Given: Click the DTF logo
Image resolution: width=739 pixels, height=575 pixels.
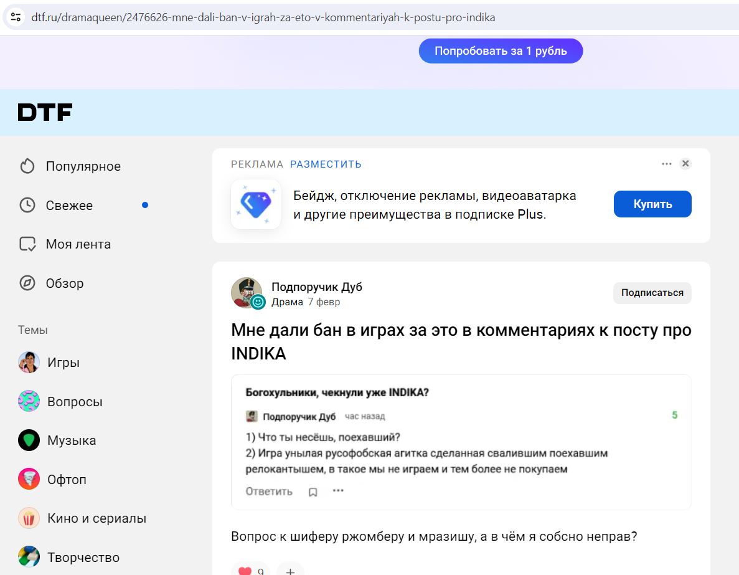Looking at the screenshot, I should click(45, 112).
